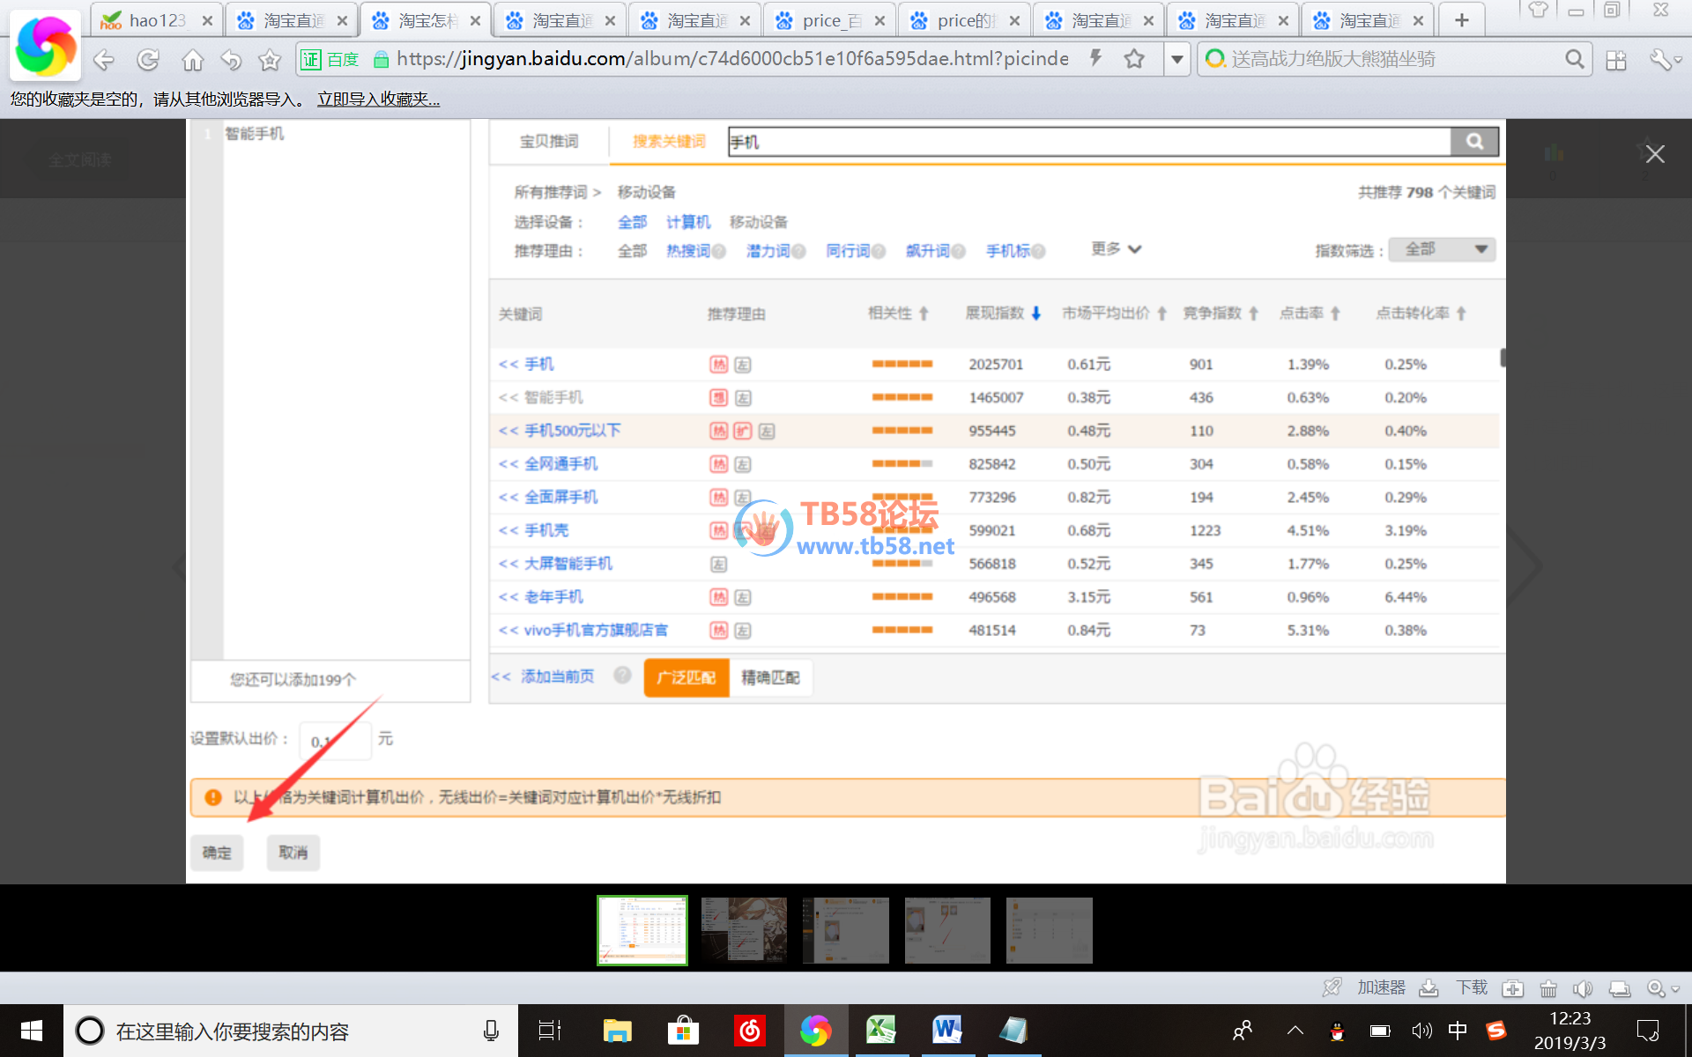Select the second thumbnail in the filmstrip
The height and width of the screenshot is (1057, 1692).
tap(744, 930)
